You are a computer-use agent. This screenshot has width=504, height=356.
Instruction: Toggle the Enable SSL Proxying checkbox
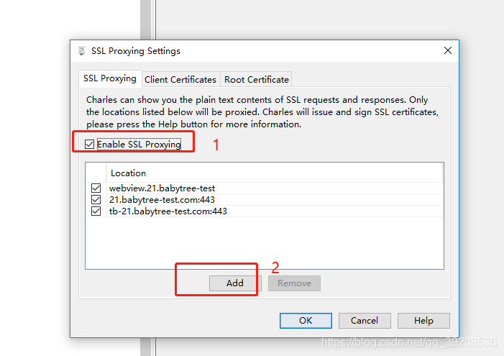90,145
